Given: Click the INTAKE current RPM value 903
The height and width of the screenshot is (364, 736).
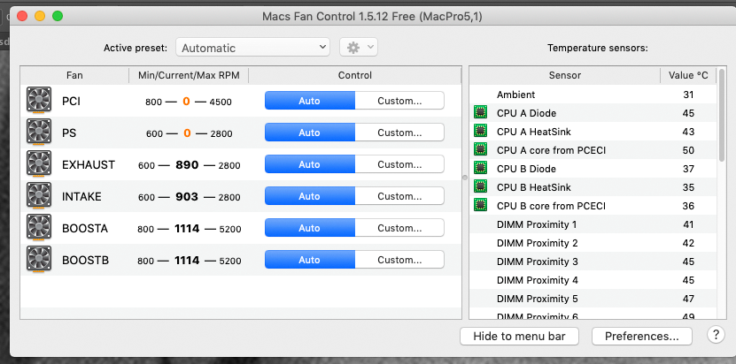Looking at the screenshot, I should pyautogui.click(x=187, y=197).
